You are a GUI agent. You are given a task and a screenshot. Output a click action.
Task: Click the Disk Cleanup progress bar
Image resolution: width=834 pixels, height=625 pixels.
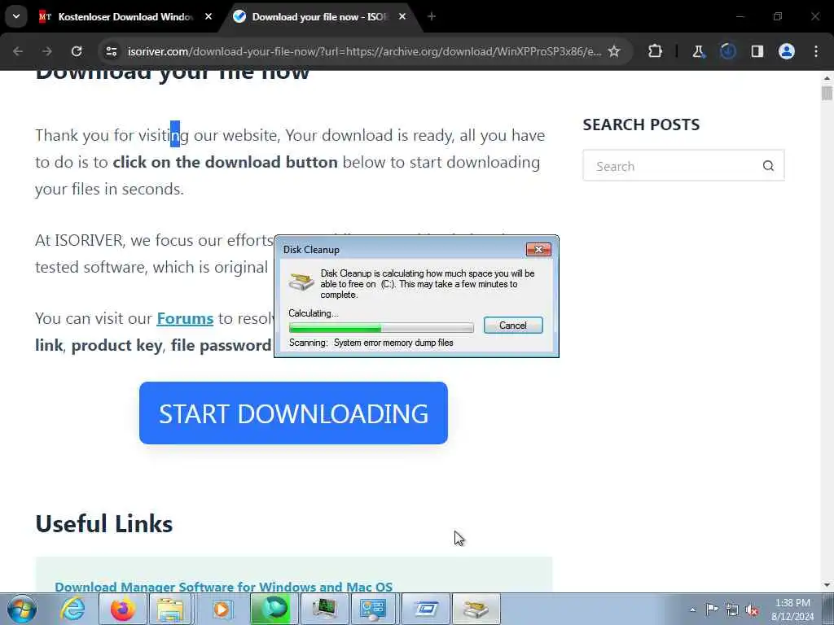pos(381,327)
